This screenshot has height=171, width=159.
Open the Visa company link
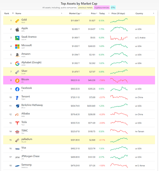tap(24, 148)
